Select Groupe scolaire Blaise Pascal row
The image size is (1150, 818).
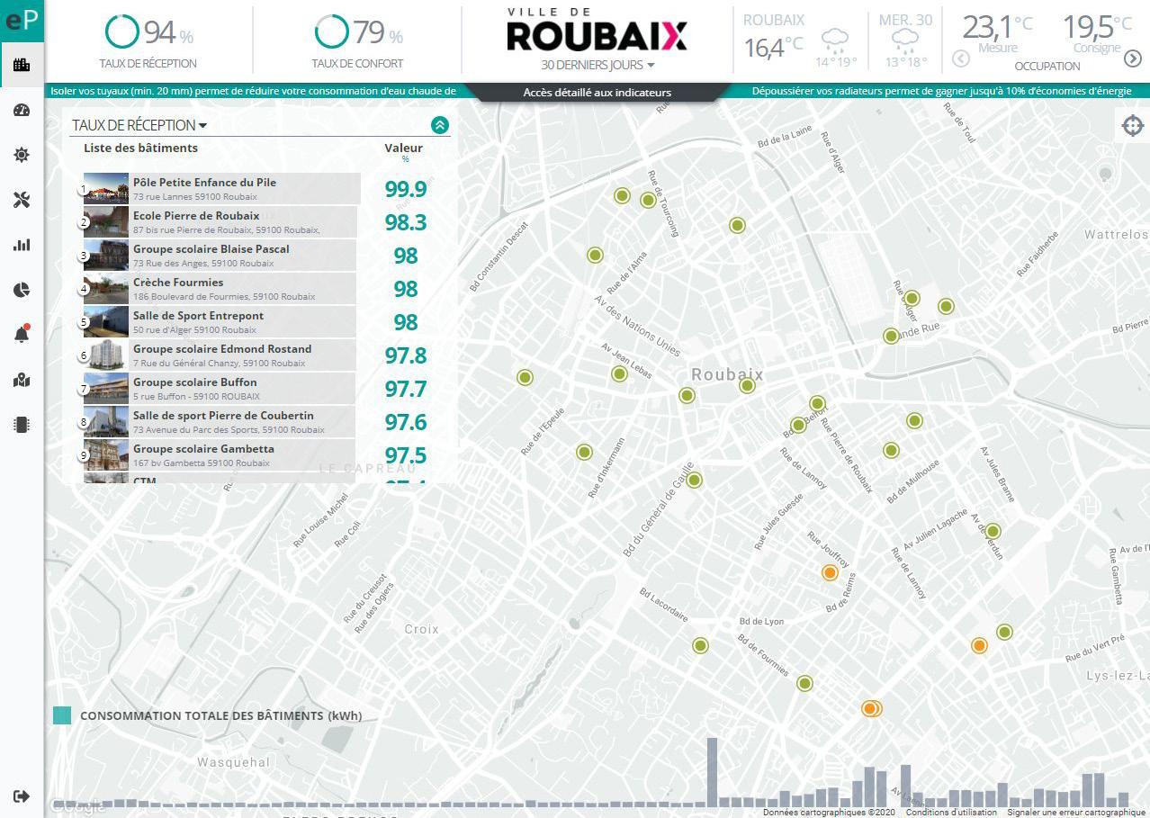[x=220, y=256]
